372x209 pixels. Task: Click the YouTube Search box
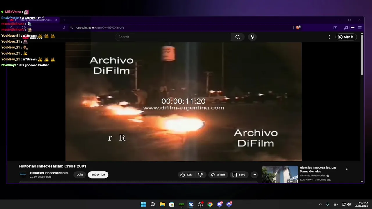coord(173,37)
